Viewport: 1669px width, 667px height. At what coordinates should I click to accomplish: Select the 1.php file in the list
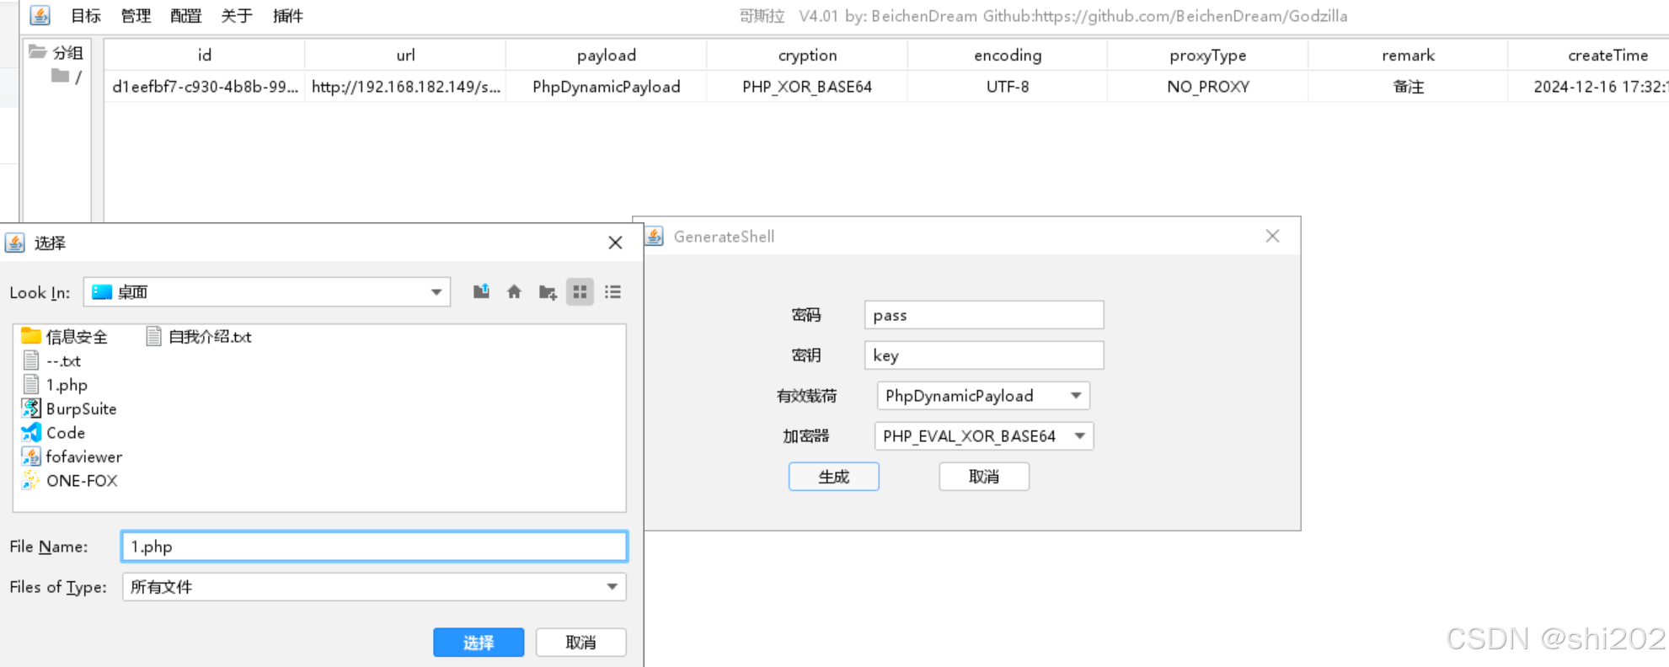click(55, 385)
